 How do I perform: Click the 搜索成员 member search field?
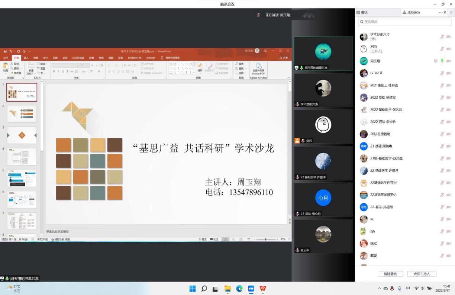404,22
